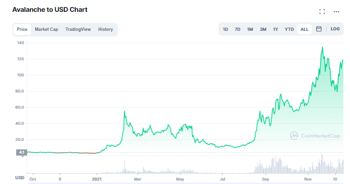Click the November peak on price line
Screen dimensions: 350x184
pos(322,47)
